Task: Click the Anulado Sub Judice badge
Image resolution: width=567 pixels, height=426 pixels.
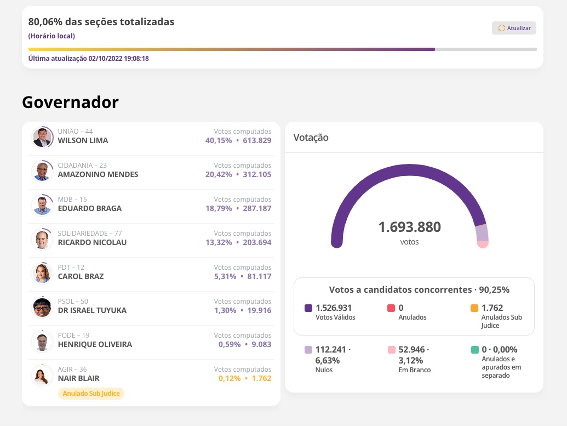Action: click(x=91, y=394)
